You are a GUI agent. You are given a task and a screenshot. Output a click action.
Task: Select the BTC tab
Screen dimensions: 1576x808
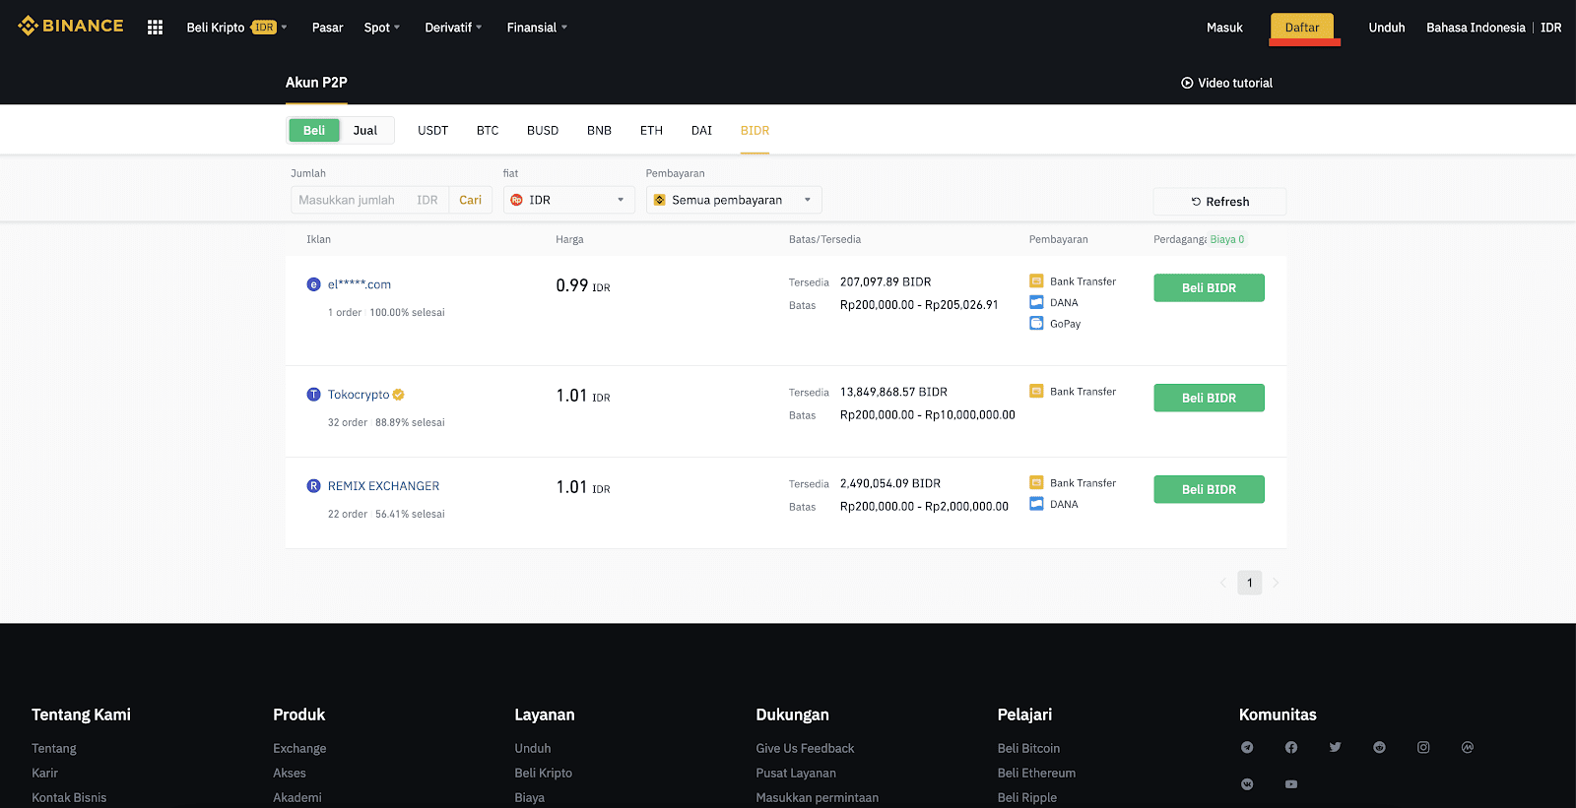pyautogui.click(x=488, y=130)
